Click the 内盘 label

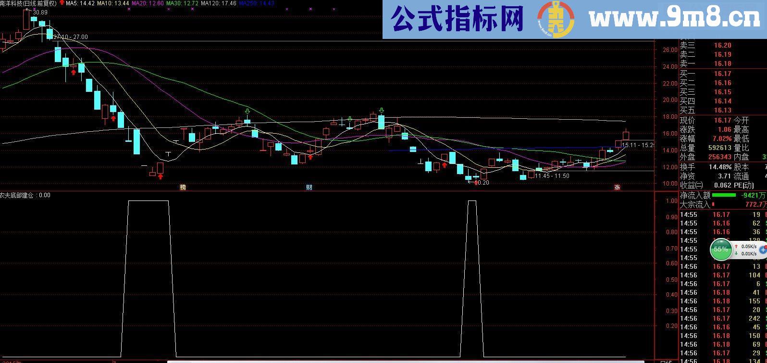741,157
